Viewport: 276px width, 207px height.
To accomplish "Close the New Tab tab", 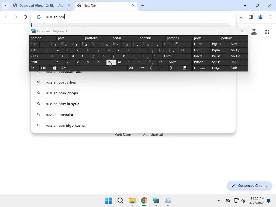I will pyautogui.click(x=133, y=5).
